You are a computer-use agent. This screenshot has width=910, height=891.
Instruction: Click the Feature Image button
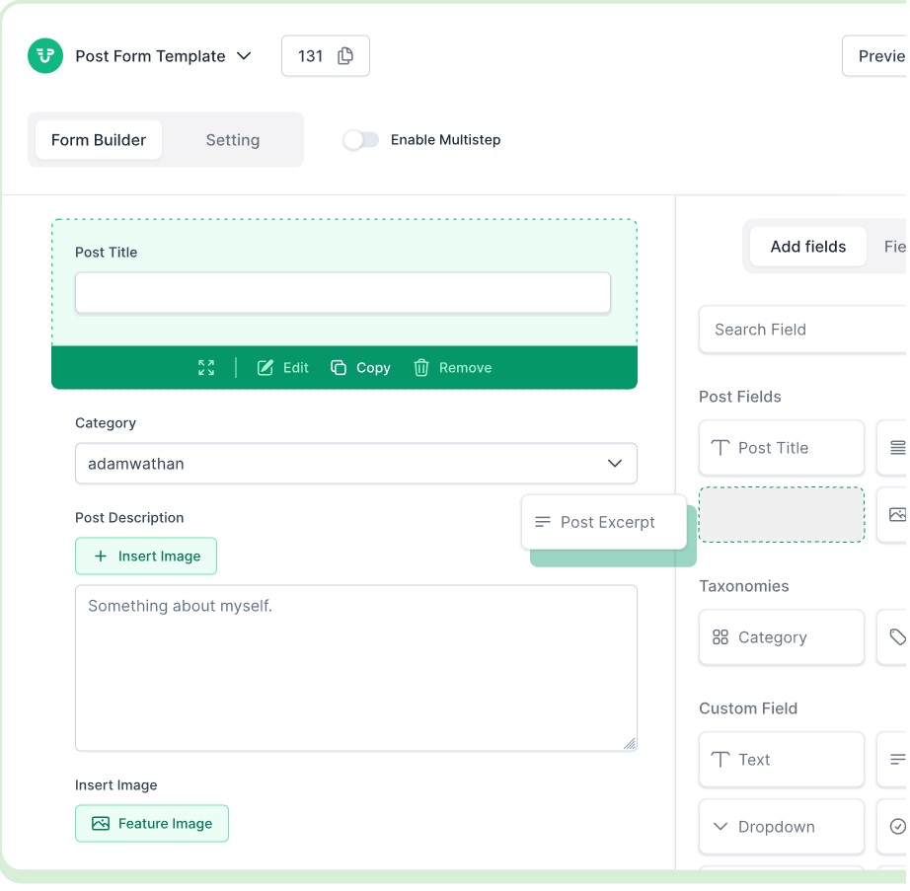(151, 823)
